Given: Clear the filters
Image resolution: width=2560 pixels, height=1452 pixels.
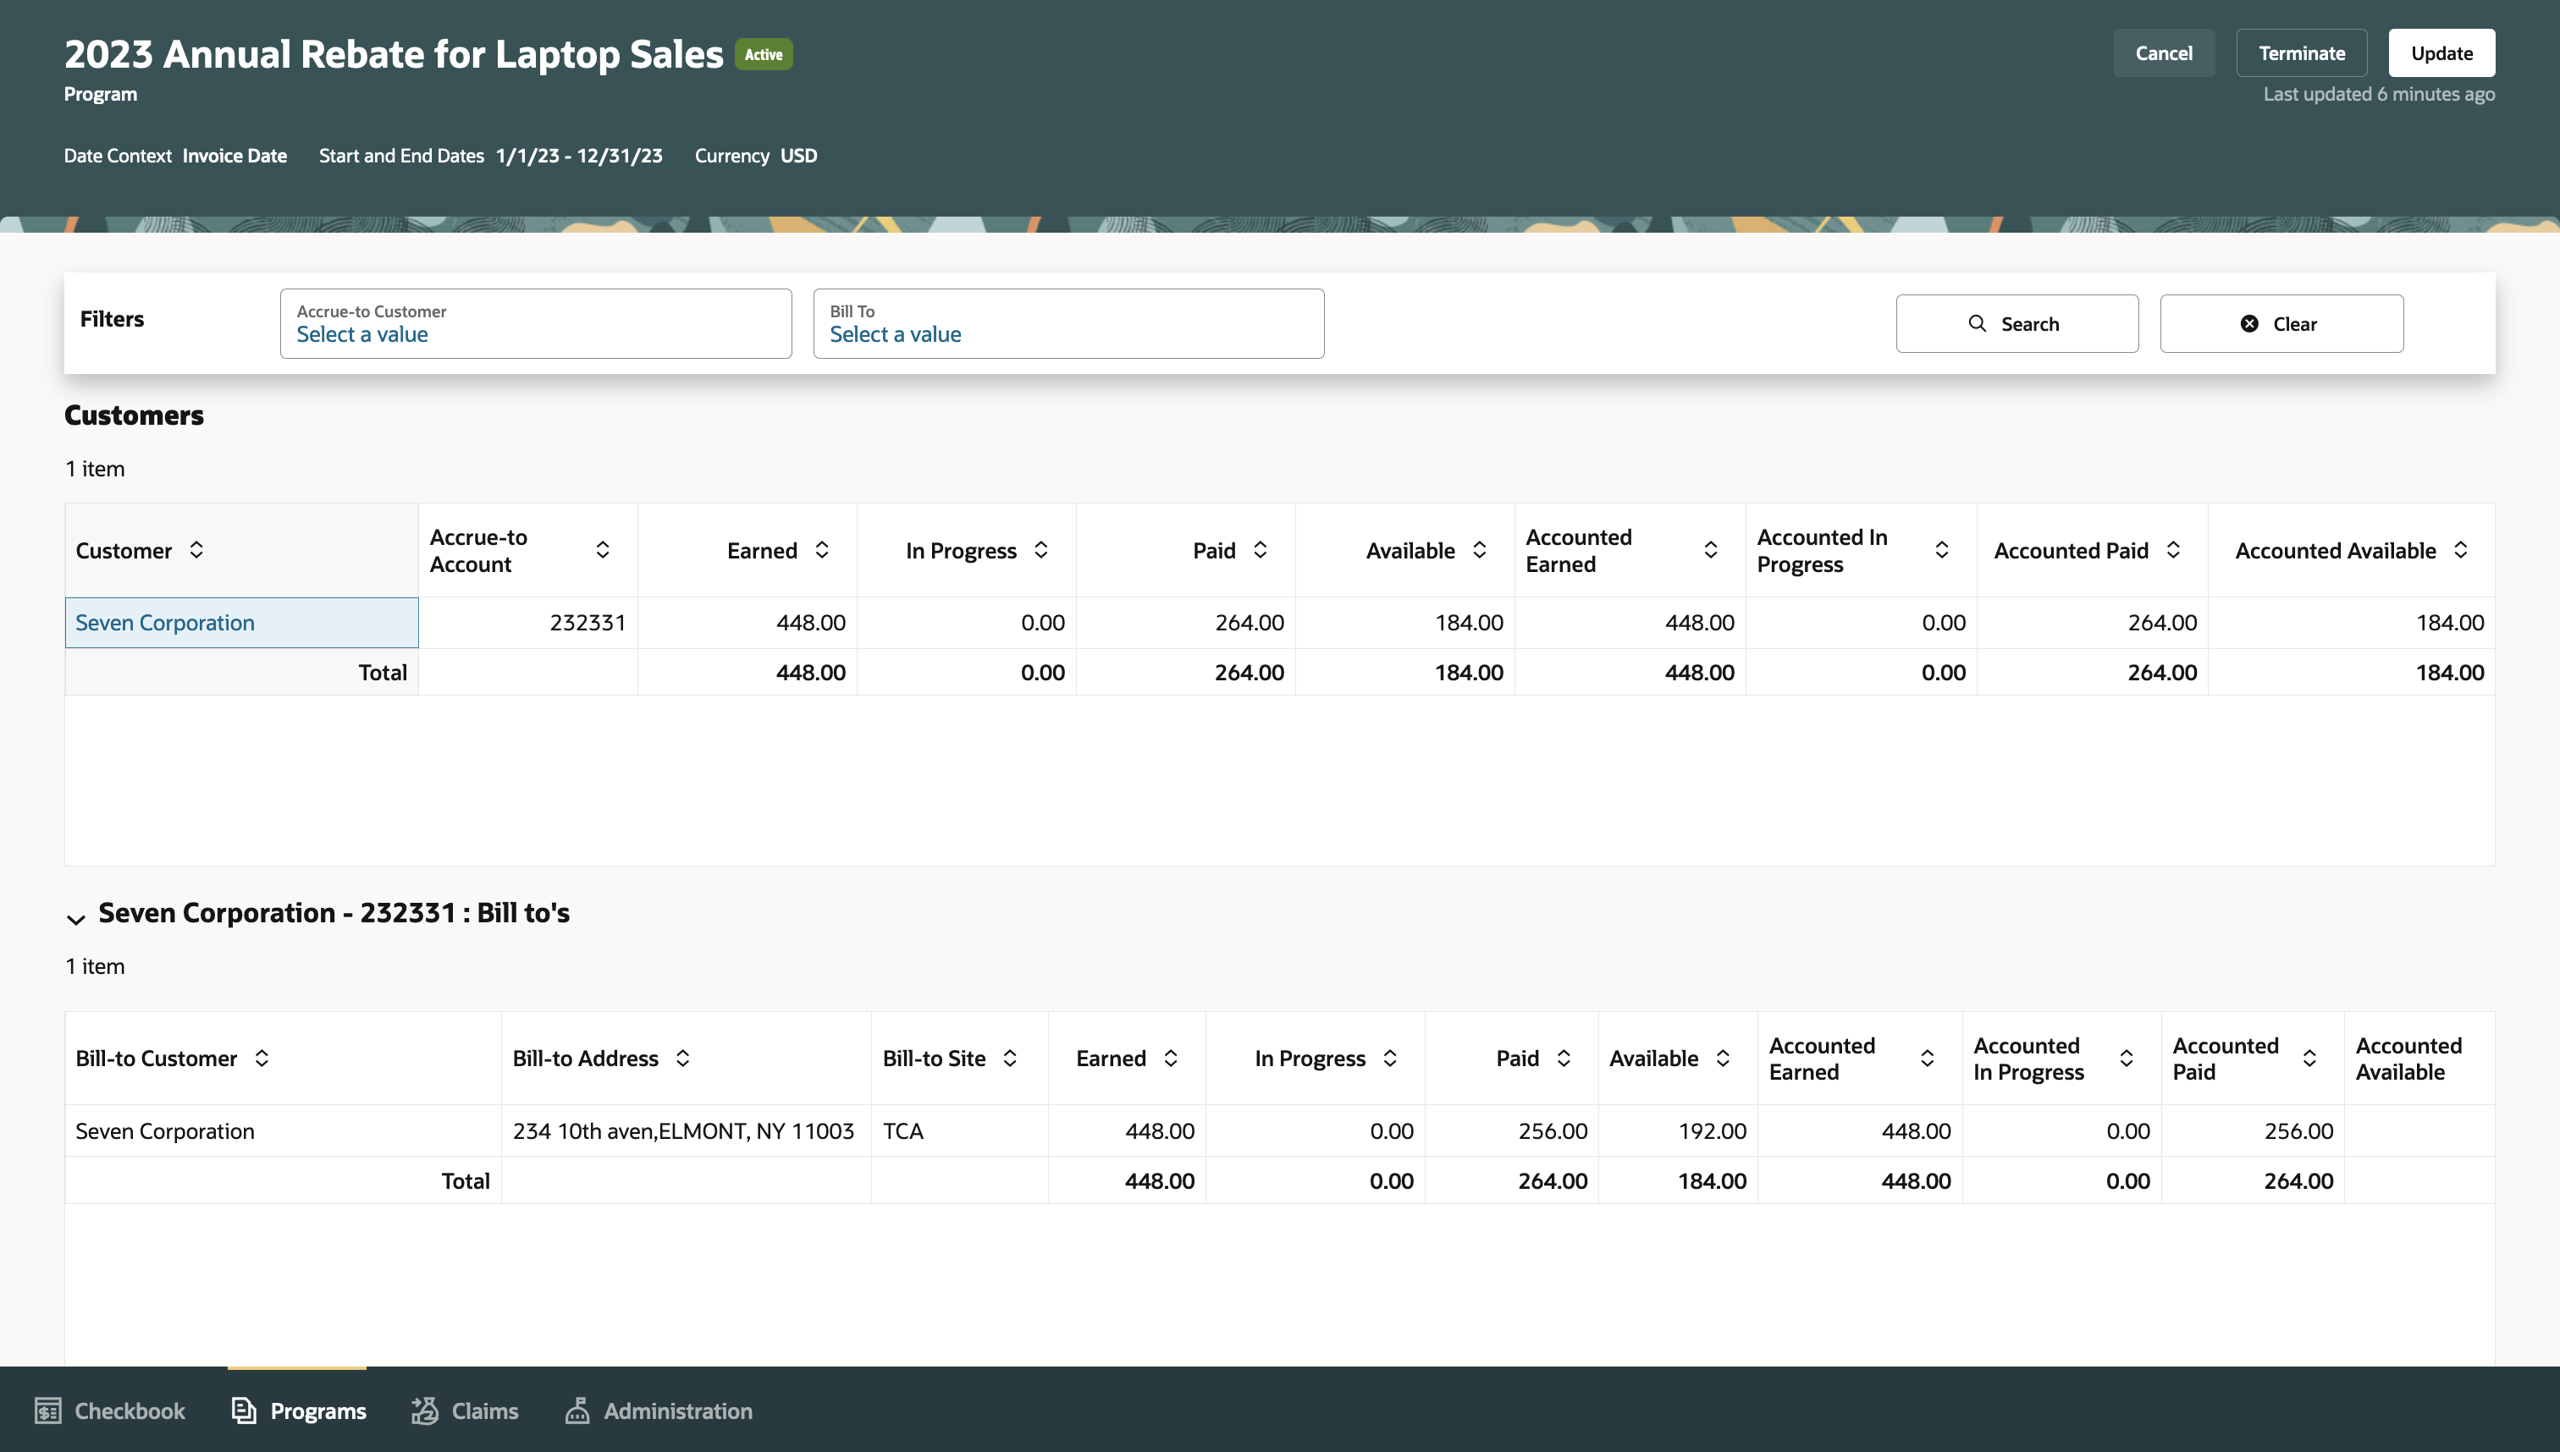Looking at the screenshot, I should coord(2281,323).
